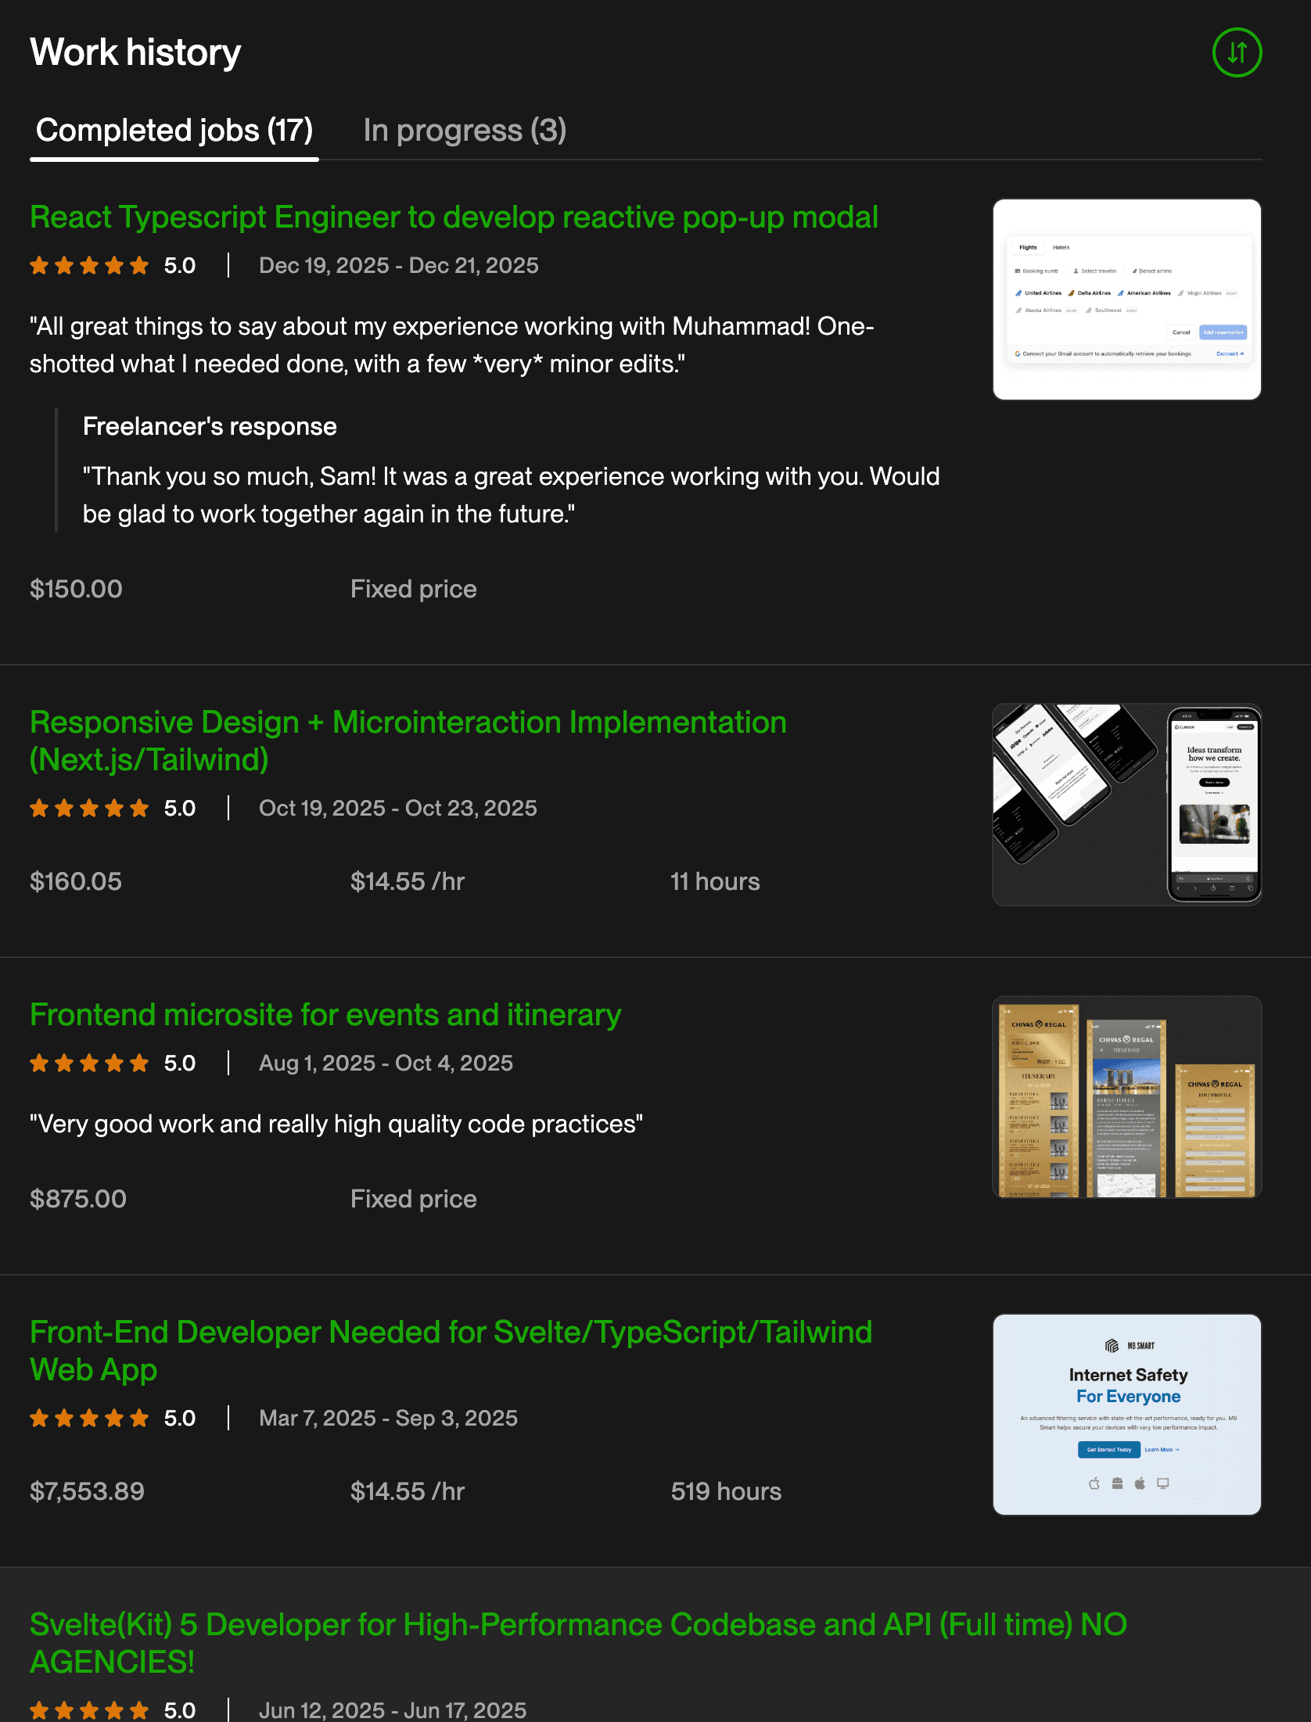Click the $7,553.89 earnings amount
1311x1722 pixels.
click(x=87, y=1492)
